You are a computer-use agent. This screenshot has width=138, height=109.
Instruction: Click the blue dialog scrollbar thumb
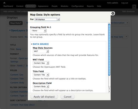pos(109,50)
